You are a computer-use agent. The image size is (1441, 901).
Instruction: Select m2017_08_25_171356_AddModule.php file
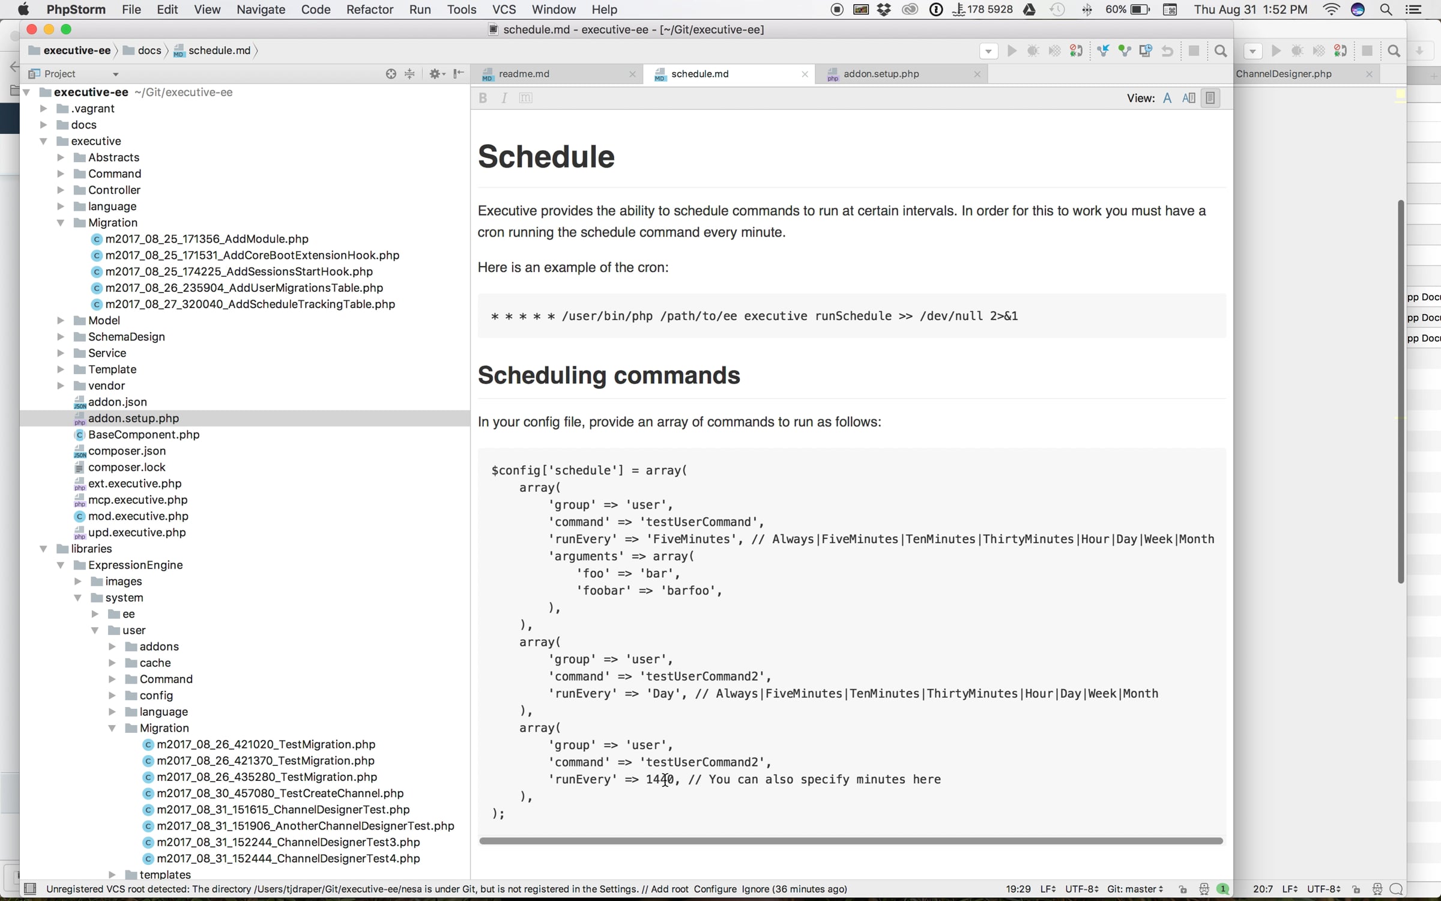[x=207, y=239]
